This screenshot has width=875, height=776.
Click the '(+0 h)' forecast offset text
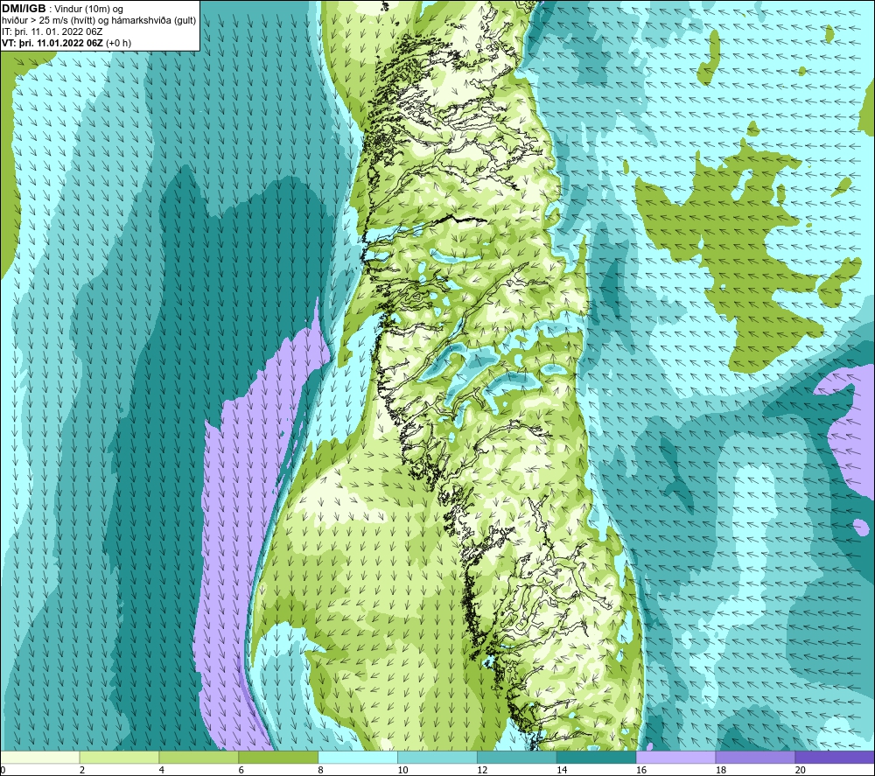tap(118, 43)
